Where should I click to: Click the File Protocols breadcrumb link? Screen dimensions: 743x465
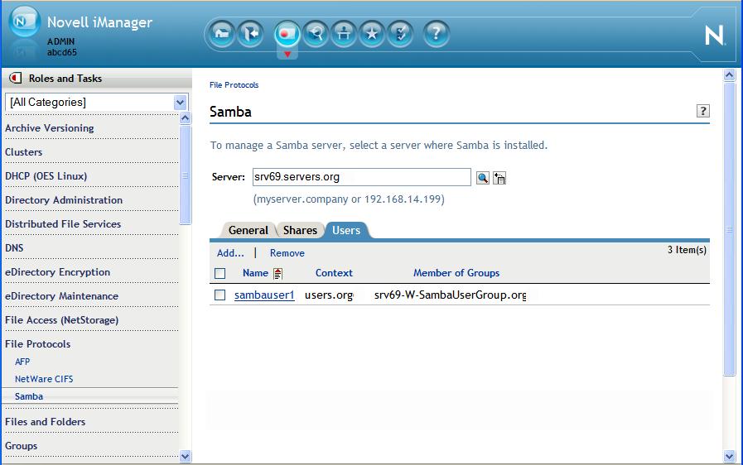click(x=234, y=84)
